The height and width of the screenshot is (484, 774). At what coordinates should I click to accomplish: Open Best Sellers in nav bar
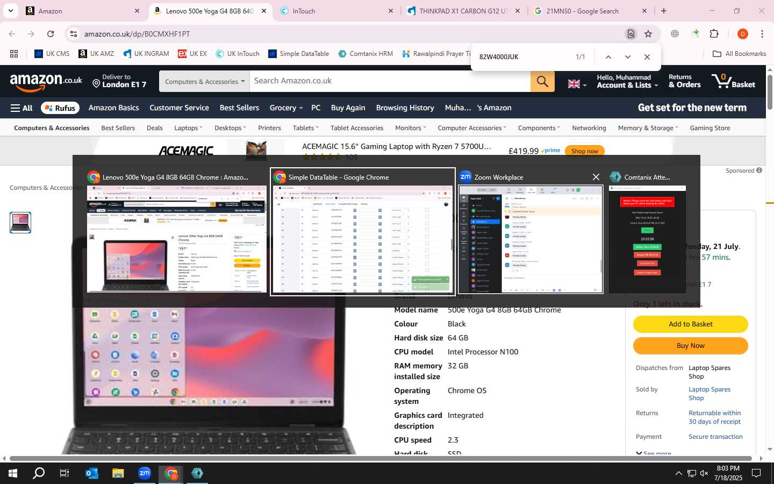[239, 108]
